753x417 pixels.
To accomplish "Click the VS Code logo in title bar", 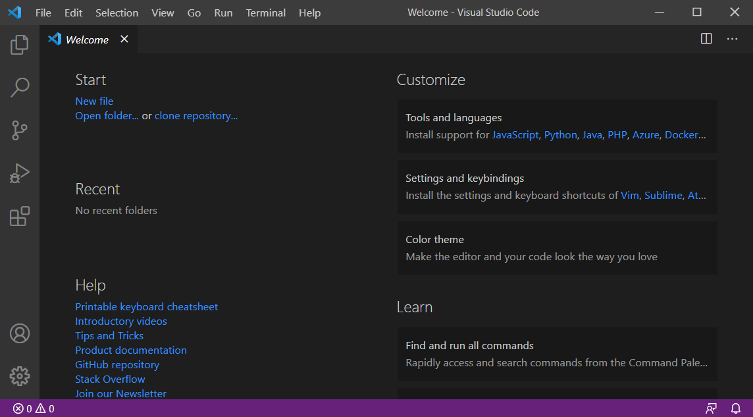I will [x=14, y=13].
